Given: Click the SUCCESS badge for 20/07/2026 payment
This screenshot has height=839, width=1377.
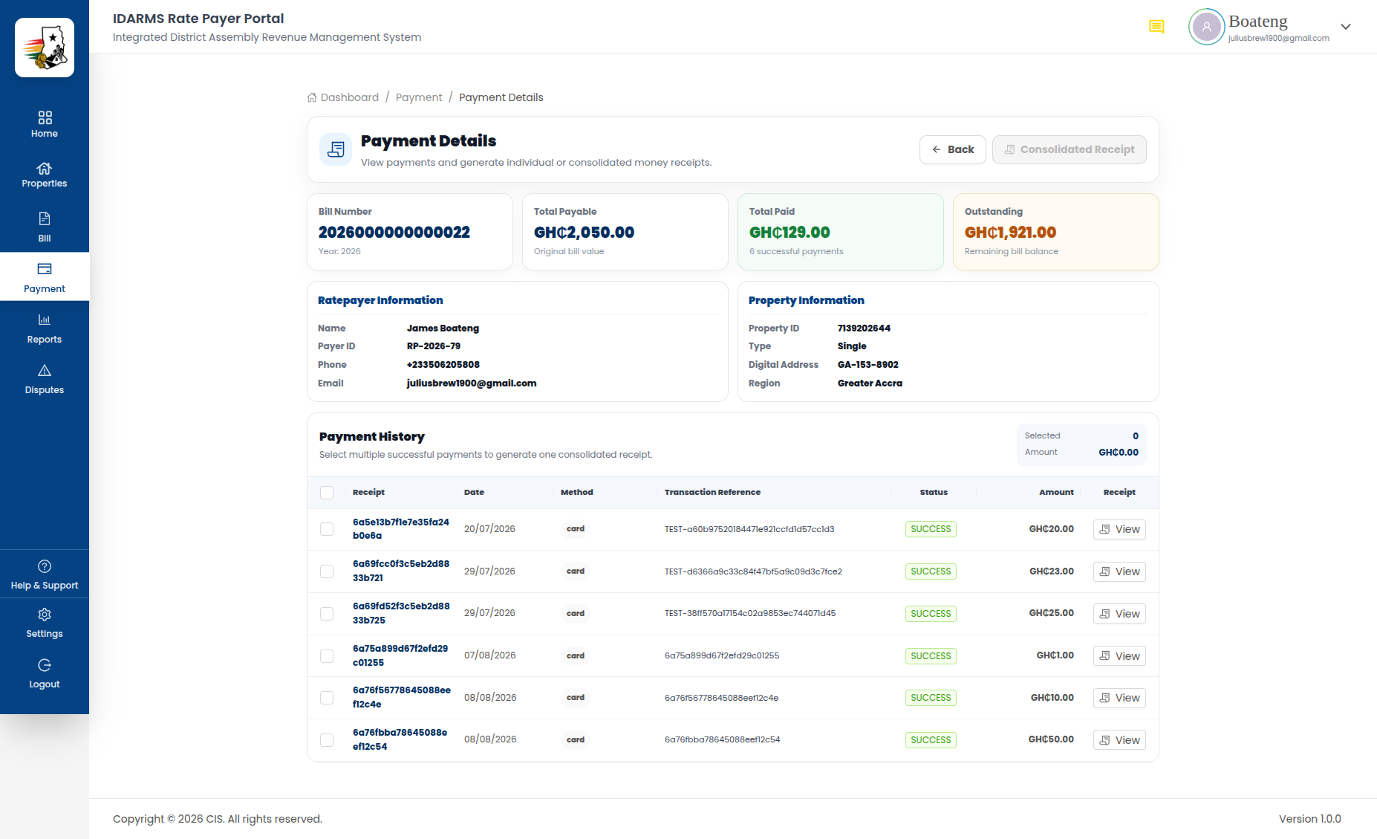Looking at the screenshot, I should (x=931, y=529).
